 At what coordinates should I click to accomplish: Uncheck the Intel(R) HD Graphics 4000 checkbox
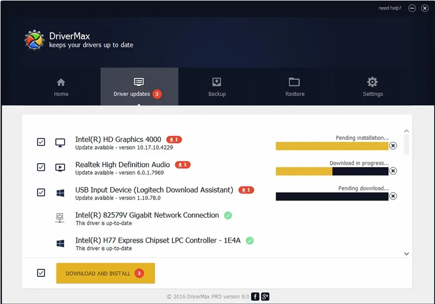pos(41,142)
